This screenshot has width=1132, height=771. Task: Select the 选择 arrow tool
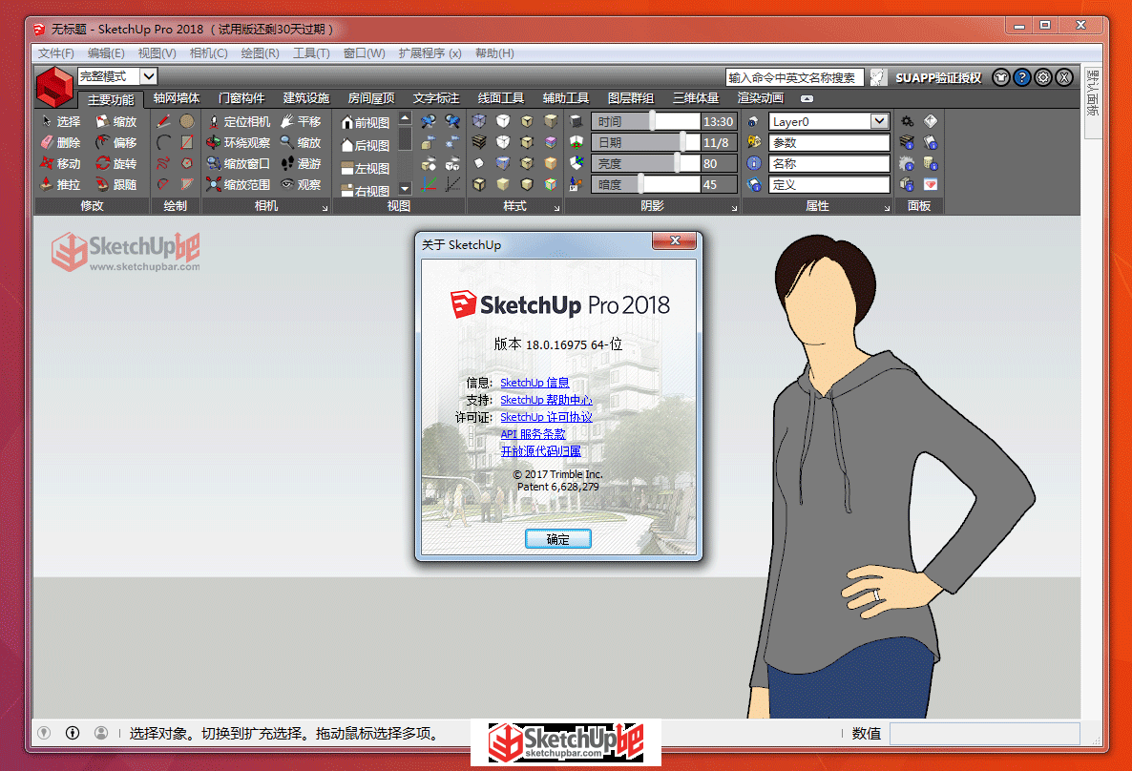point(61,121)
